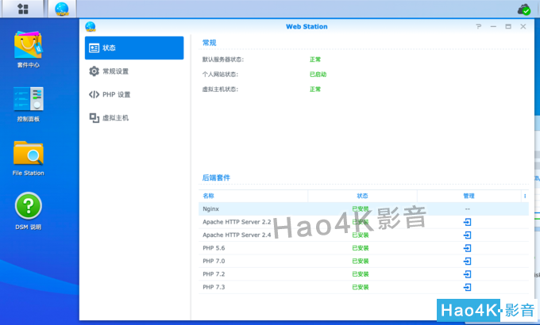
Task: Click the 已安装 status for PHP 7.3
Action: 361,287
